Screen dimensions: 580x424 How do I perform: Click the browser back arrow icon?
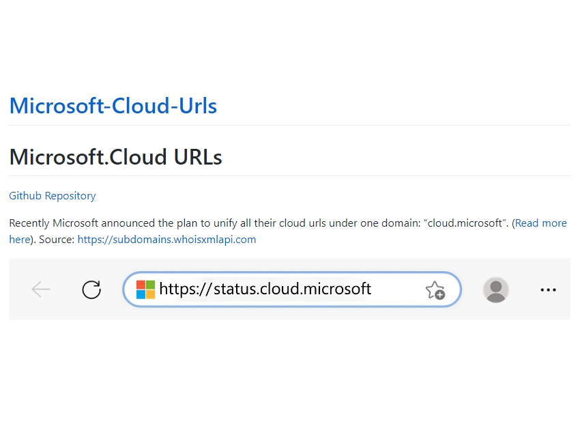pos(41,289)
